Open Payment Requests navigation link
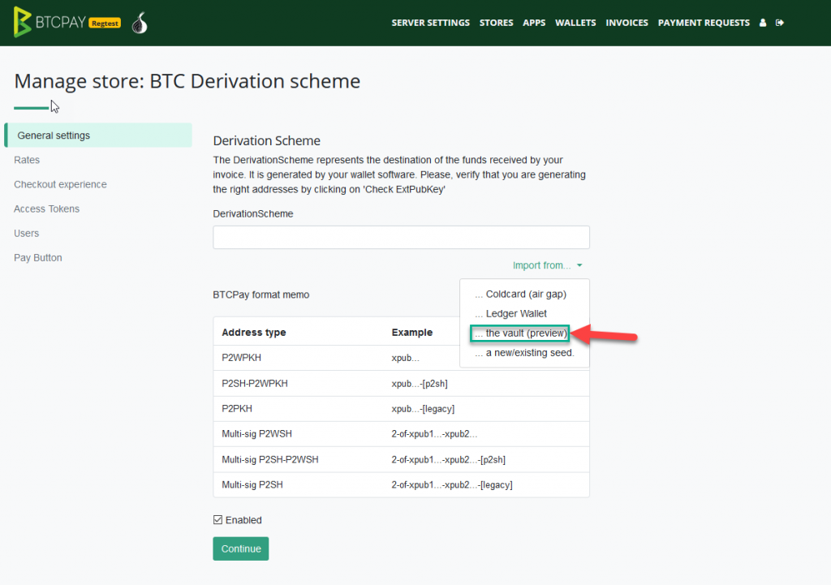The image size is (831, 585). click(704, 23)
